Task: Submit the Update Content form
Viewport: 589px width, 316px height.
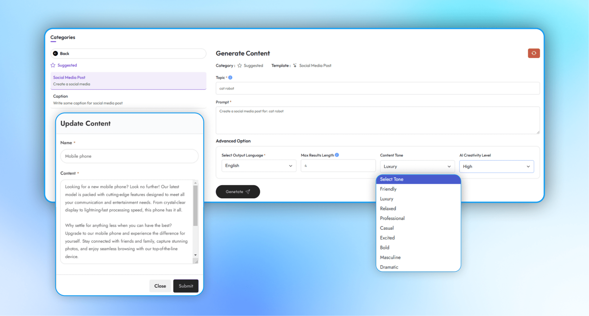Action: coord(186,286)
